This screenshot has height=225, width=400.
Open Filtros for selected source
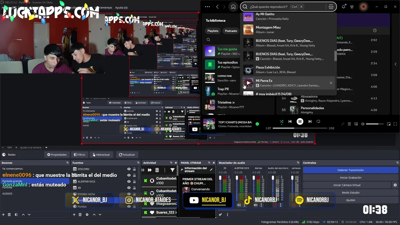point(79,155)
